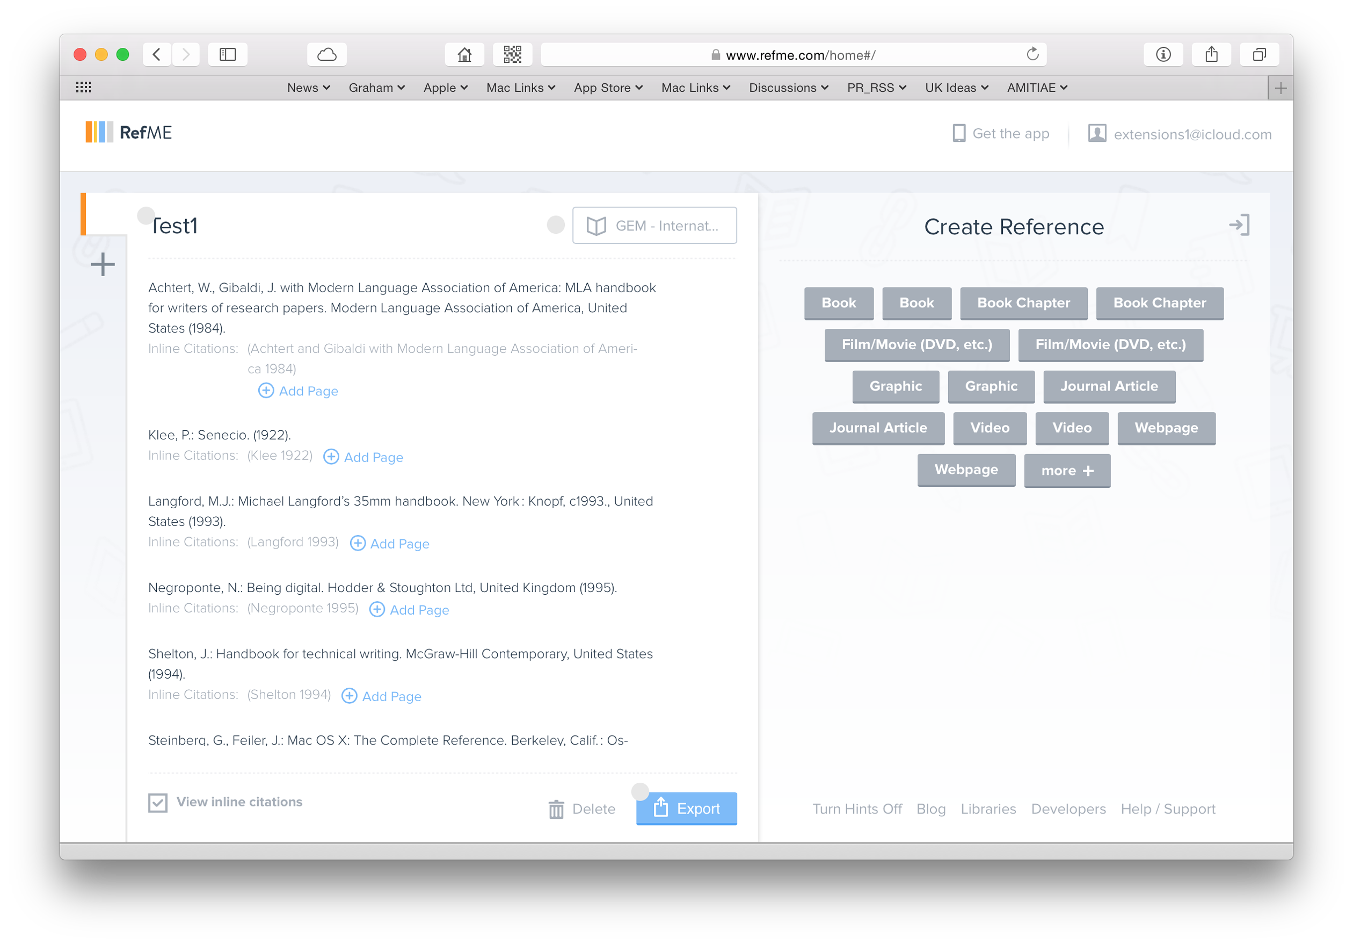Click the www.refme.com address bar

[x=793, y=55]
